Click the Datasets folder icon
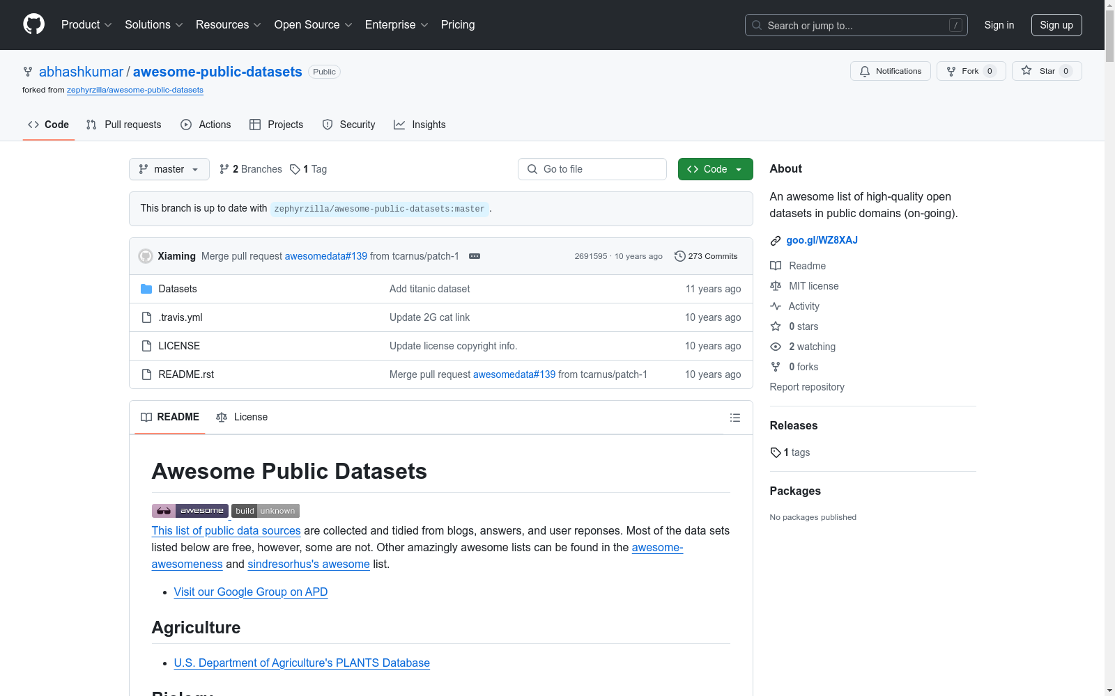Viewport: 1115px width, 696px height. pos(146,289)
